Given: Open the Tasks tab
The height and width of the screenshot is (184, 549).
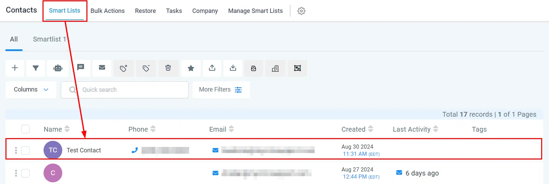Looking at the screenshot, I should click(x=174, y=11).
